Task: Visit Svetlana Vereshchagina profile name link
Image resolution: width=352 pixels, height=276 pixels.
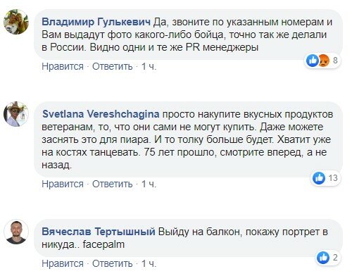Action: tap(101, 114)
